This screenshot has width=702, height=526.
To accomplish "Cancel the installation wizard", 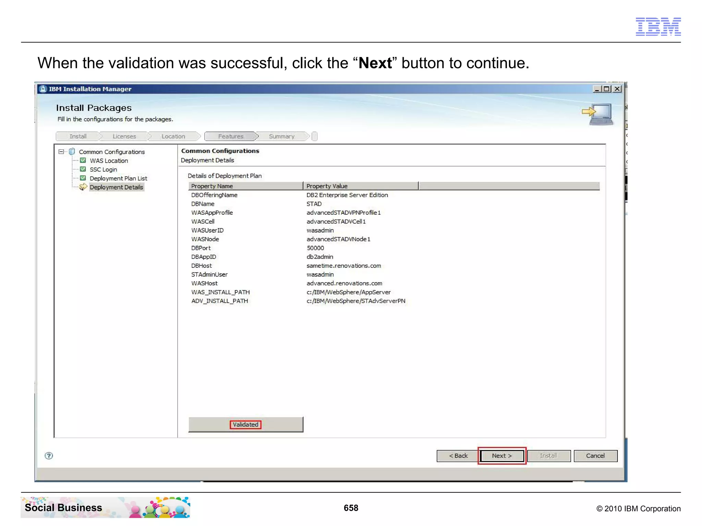I will 595,456.
